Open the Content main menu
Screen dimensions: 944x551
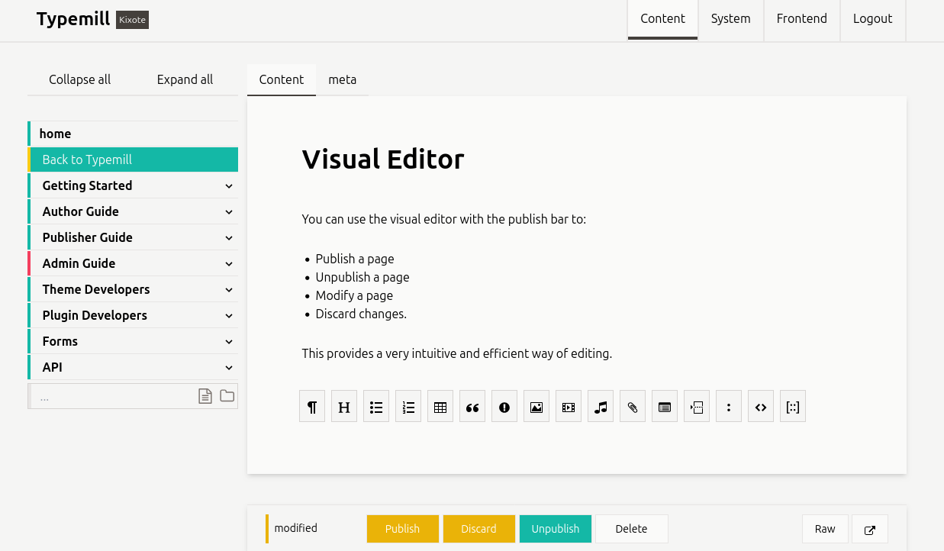tap(662, 19)
